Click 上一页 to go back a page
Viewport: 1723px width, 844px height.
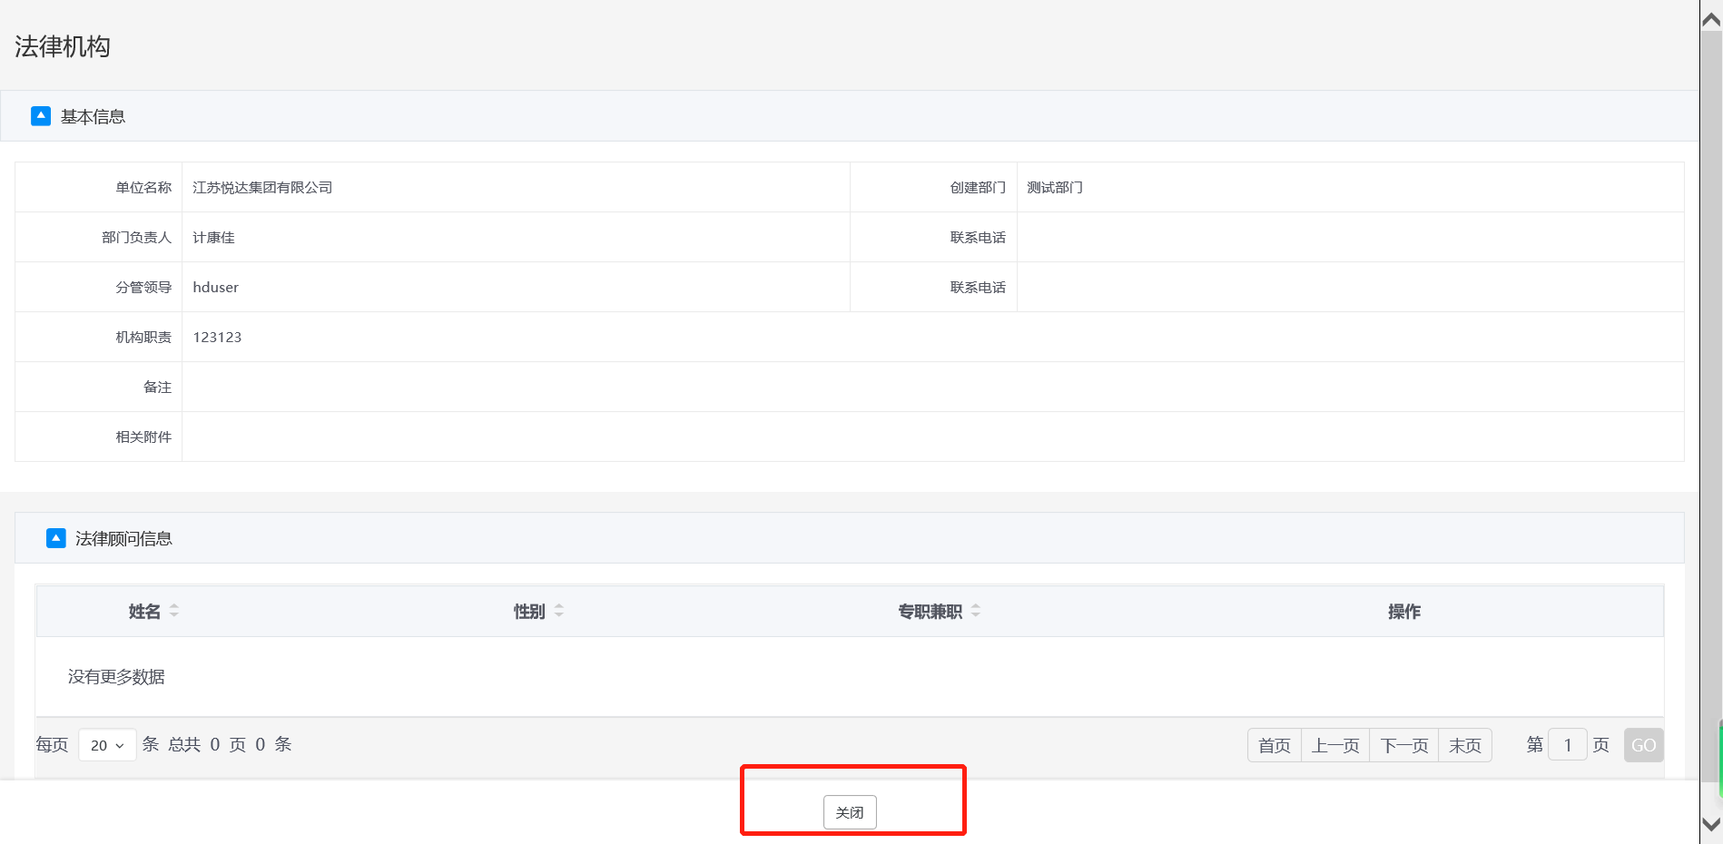(1334, 745)
